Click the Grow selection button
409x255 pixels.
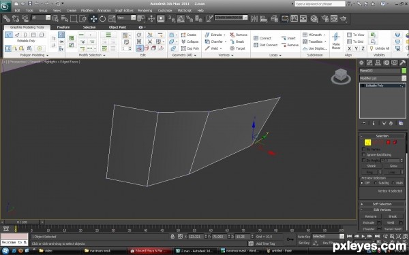click(x=393, y=166)
